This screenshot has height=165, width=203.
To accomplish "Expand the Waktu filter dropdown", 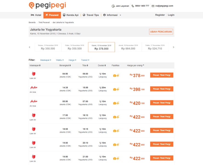I will (x=60, y=60).
